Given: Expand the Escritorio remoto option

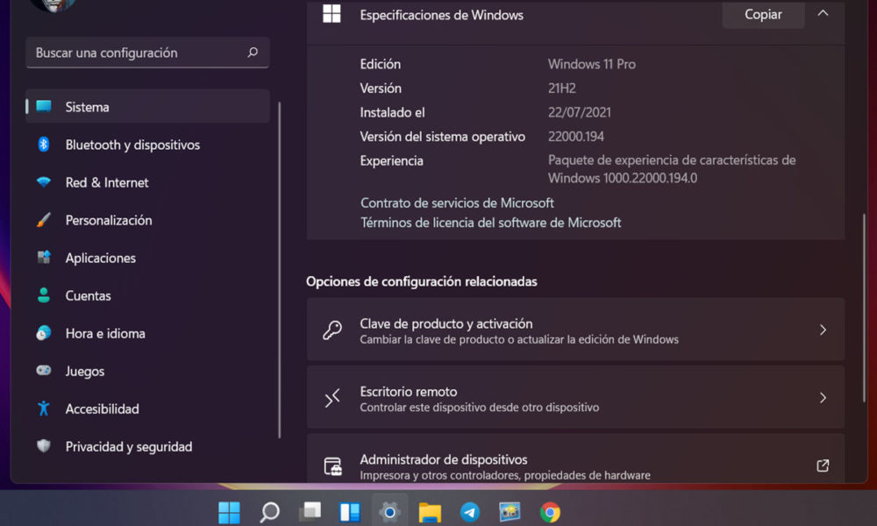Looking at the screenshot, I should [x=822, y=396].
